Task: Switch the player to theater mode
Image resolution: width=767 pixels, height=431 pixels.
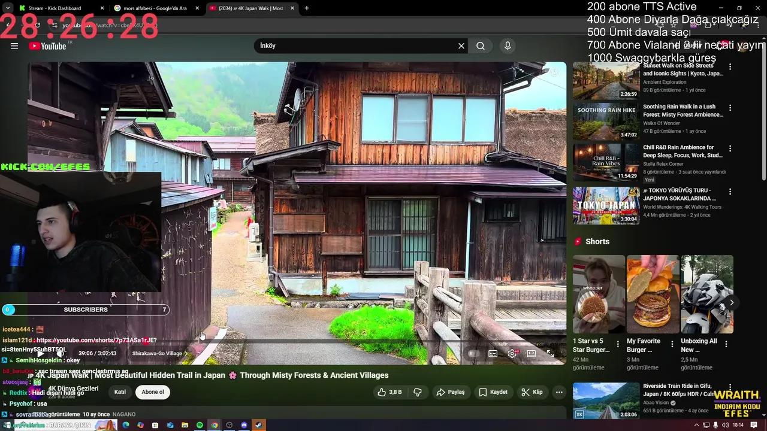Action: (532, 354)
